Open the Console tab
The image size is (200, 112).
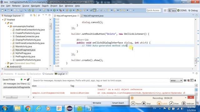tap(48, 74)
